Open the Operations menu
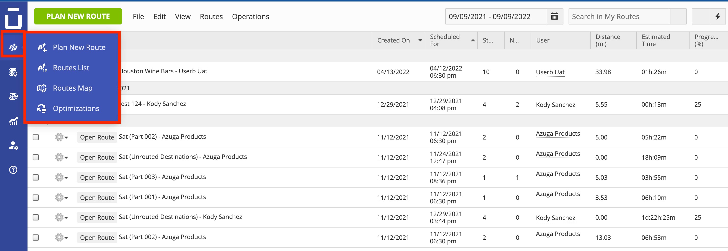Viewport: 728px width, 251px height. pyautogui.click(x=251, y=17)
